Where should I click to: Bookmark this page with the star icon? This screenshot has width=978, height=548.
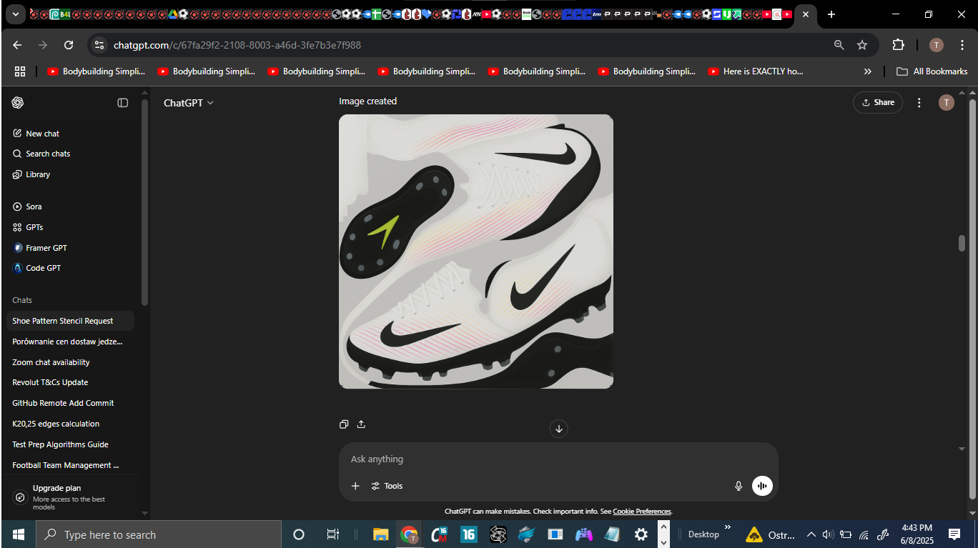pyautogui.click(x=862, y=45)
